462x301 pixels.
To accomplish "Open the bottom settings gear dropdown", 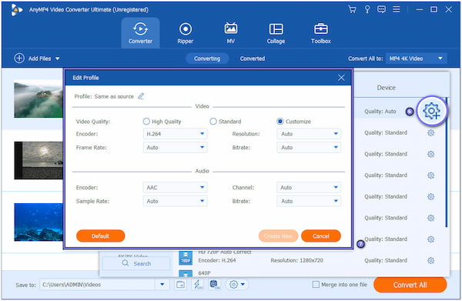I will [x=237, y=285].
